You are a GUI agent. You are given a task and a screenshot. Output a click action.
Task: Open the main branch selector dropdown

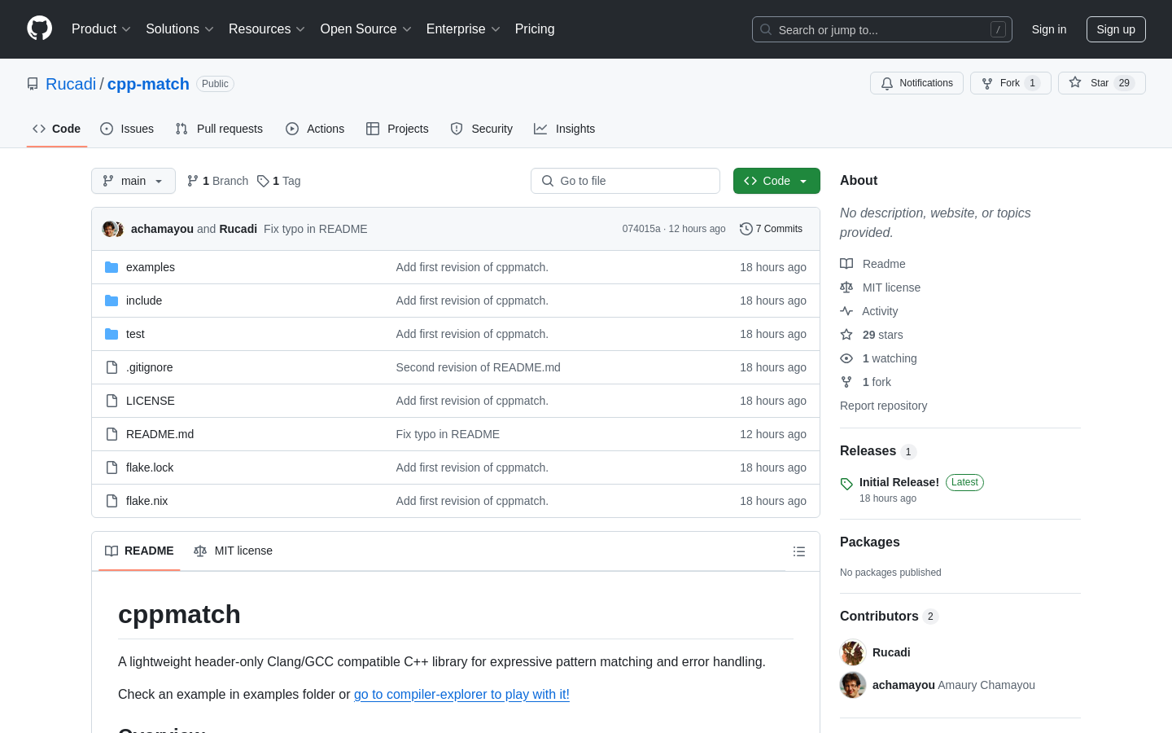(x=133, y=181)
